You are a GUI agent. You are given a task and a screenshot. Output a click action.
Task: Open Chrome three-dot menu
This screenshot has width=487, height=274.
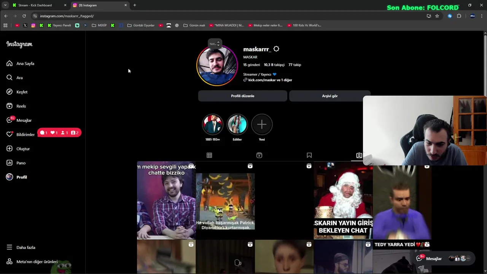pyautogui.click(x=482, y=16)
